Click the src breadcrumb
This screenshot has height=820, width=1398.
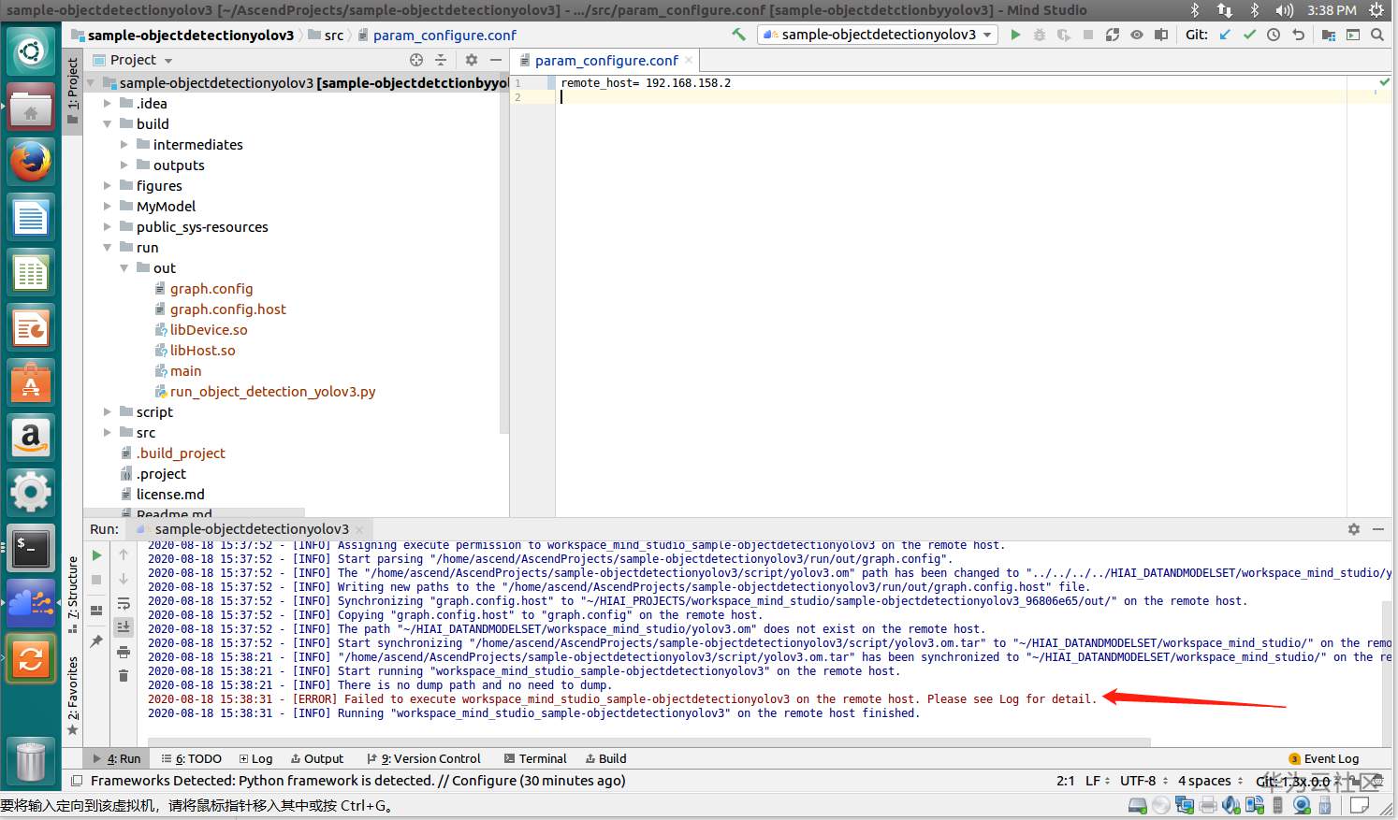pyautogui.click(x=327, y=36)
